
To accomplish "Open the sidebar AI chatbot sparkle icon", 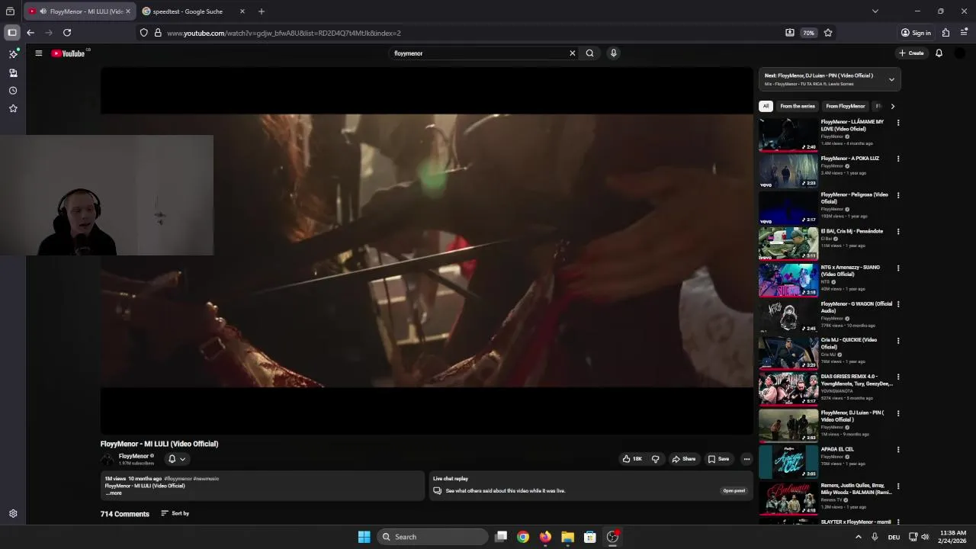I will pos(13,54).
